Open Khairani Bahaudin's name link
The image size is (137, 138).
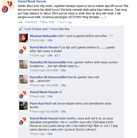click(x=43, y=36)
